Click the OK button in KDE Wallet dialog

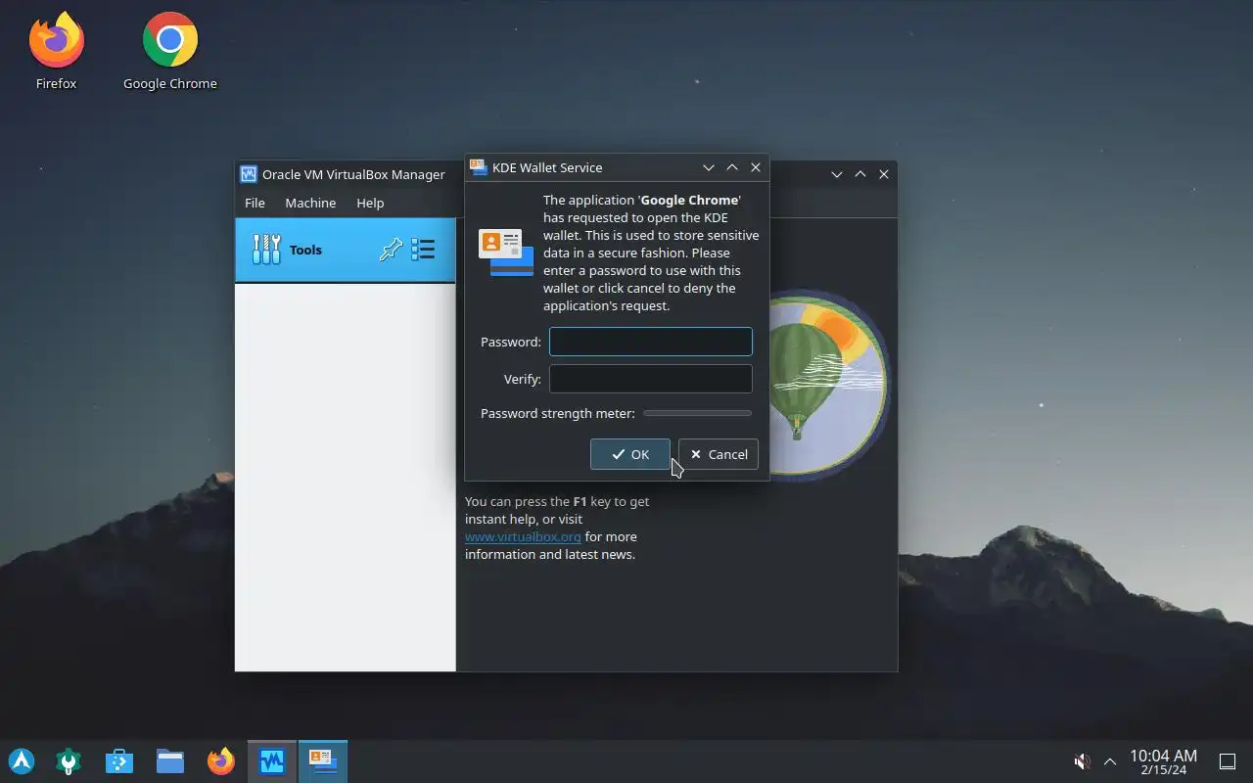pyautogui.click(x=630, y=454)
